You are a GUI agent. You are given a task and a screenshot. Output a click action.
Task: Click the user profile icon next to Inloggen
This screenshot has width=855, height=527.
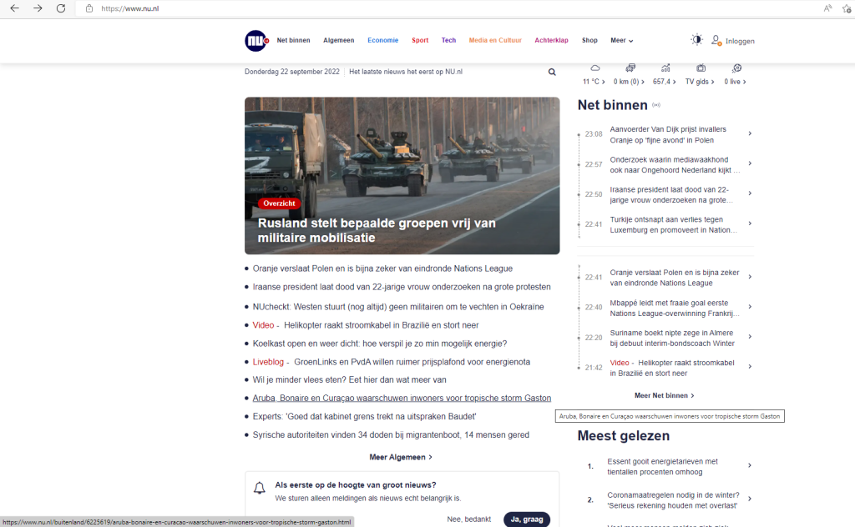716,40
